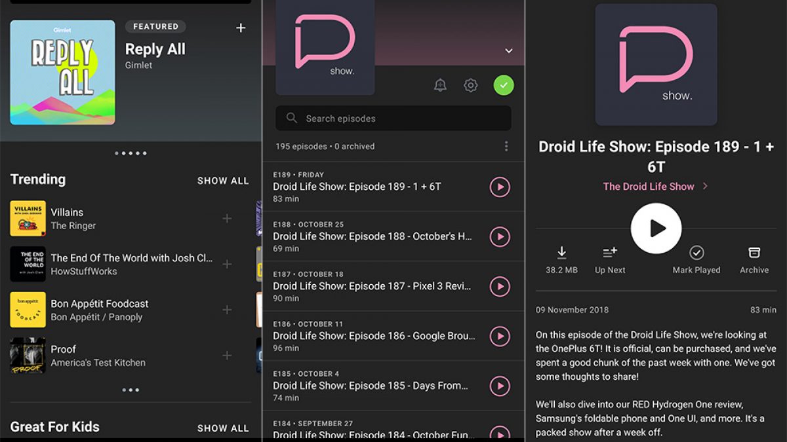Click the Search episodes field

(x=393, y=119)
